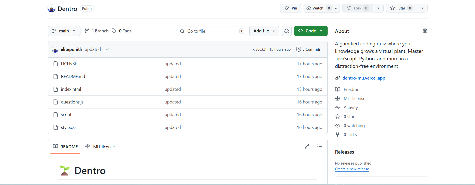Click the Dentro repository avatar icon
This screenshot has height=185, width=475.
tap(51, 9)
